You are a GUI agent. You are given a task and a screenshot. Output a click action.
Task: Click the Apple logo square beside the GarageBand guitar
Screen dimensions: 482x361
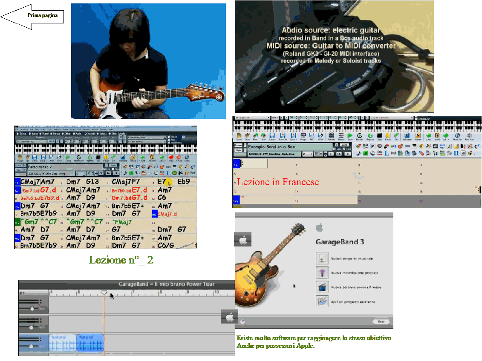pyautogui.click(x=243, y=239)
